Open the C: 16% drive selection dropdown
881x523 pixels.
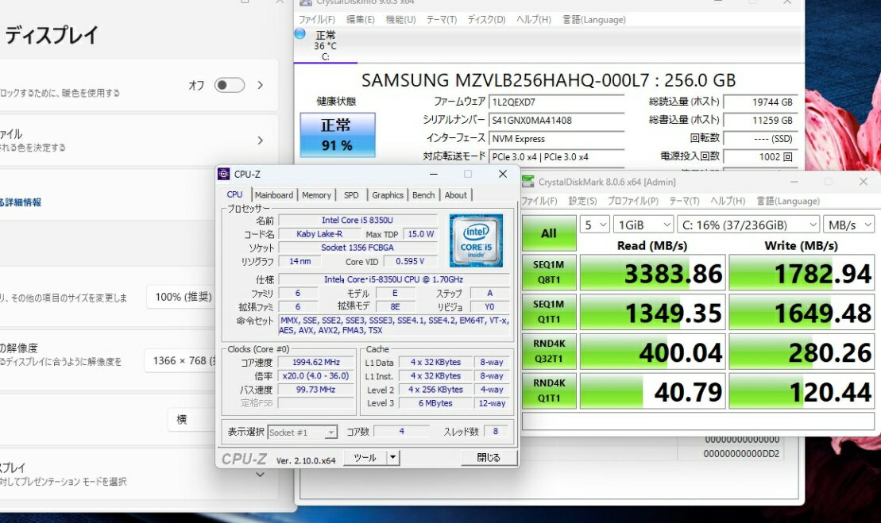click(748, 225)
